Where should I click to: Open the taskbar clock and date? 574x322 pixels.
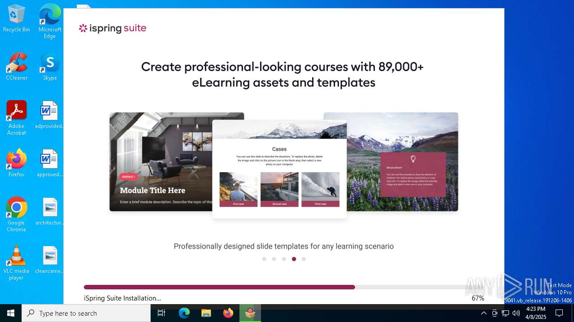pyautogui.click(x=535, y=313)
